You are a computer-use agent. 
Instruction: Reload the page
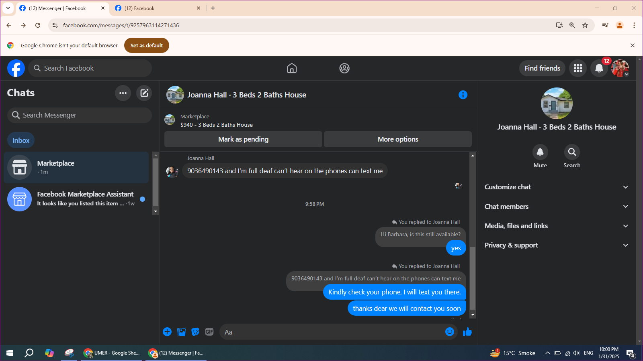pos(38,25)
